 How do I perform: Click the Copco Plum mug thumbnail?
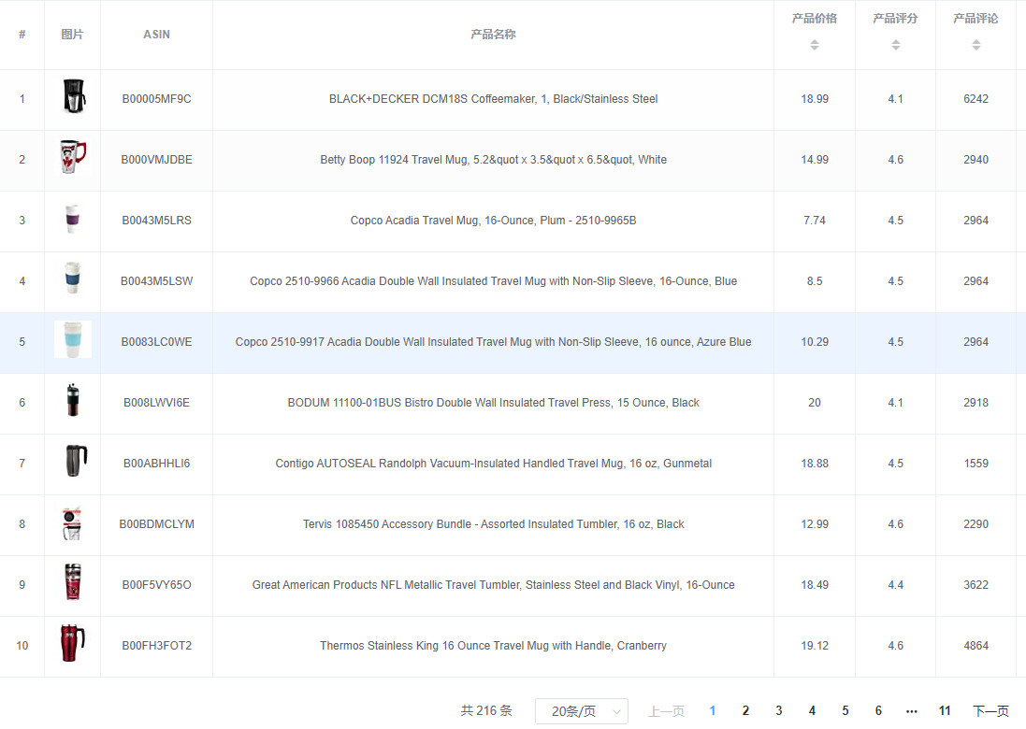point(73,221)
